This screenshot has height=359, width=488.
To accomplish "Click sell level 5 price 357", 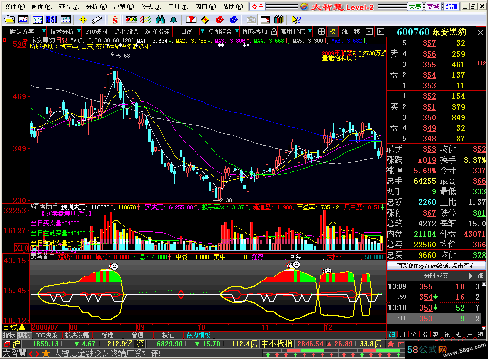I will [x=429, y=43].
